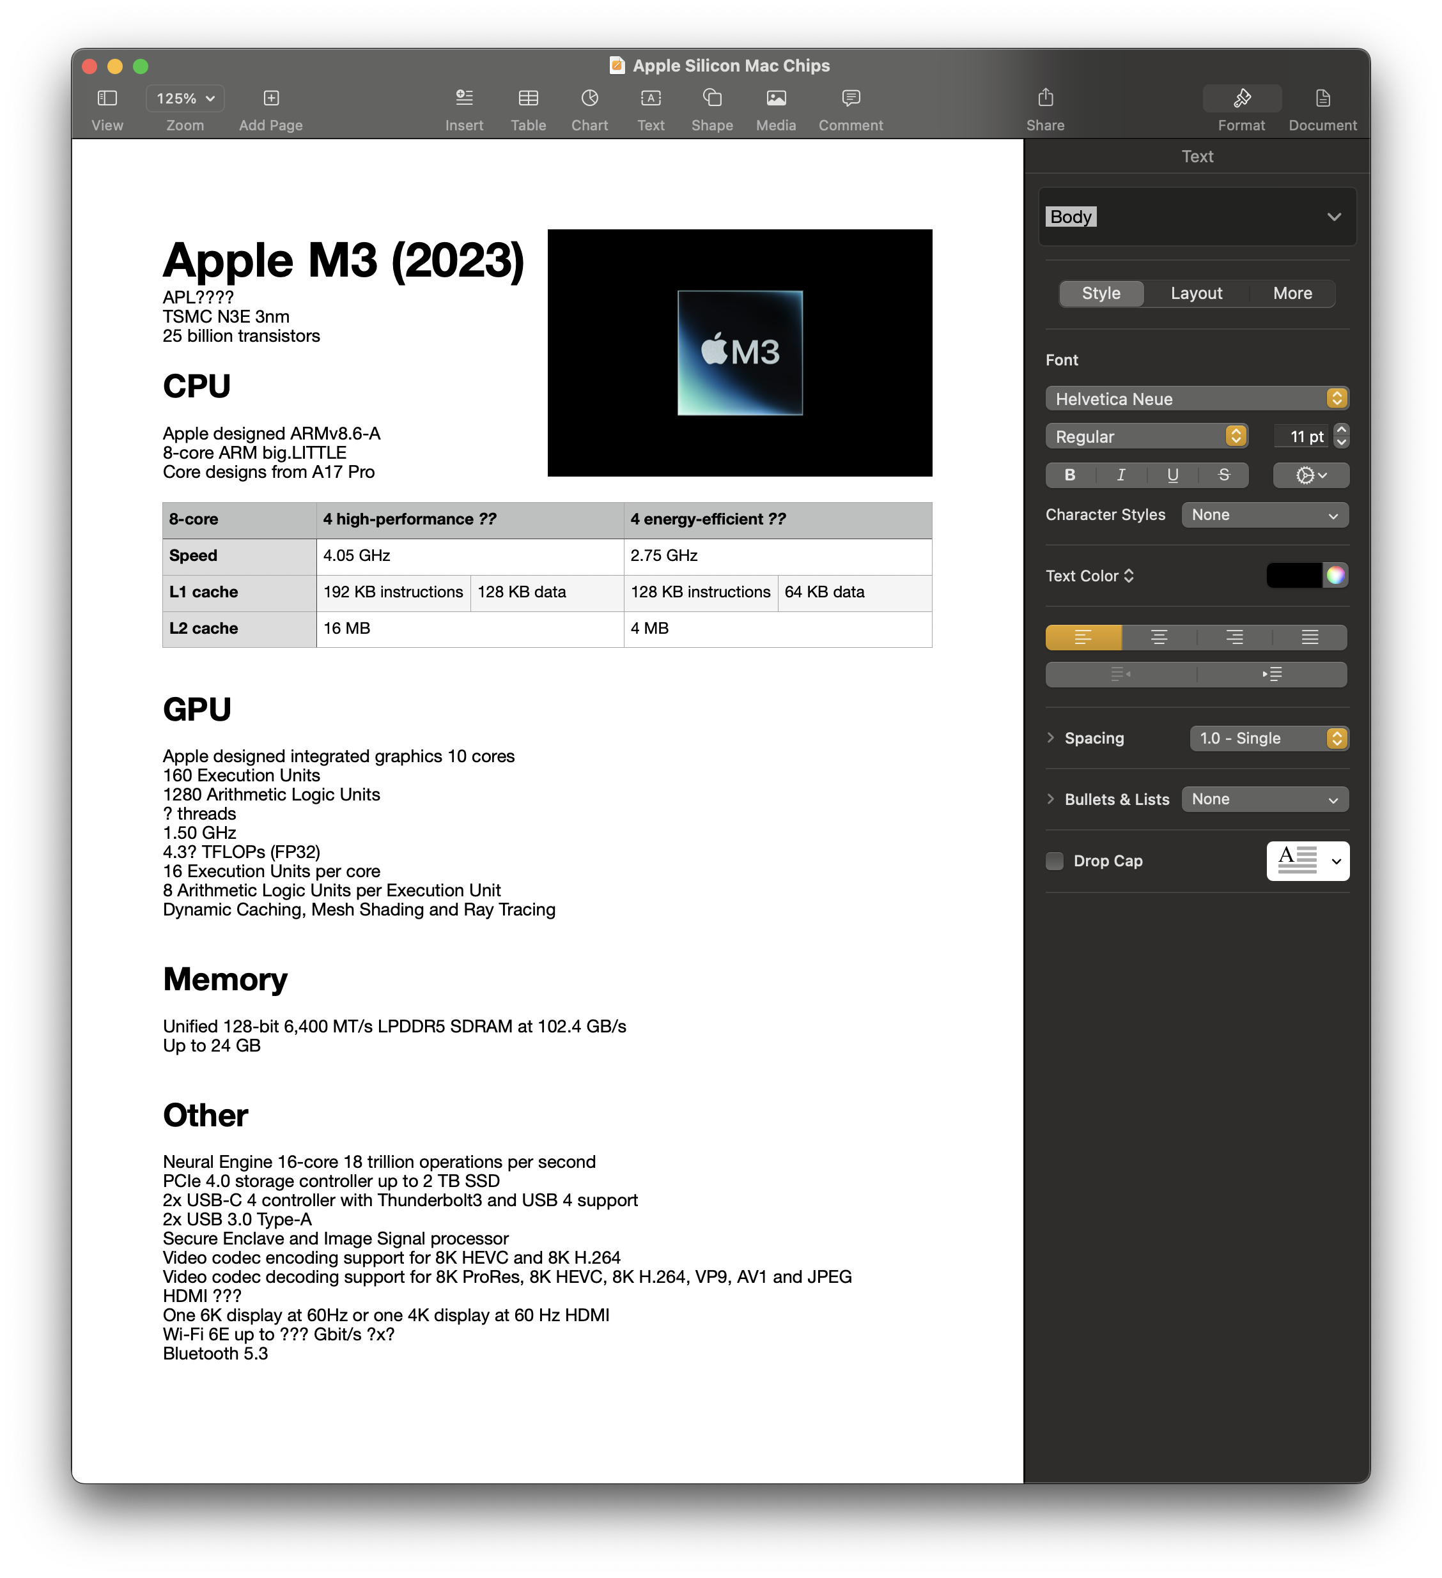Open the Body paragraph style dropdown
The image size is (1442, 1578).
pyautogui.click(x=1197, y=217)
